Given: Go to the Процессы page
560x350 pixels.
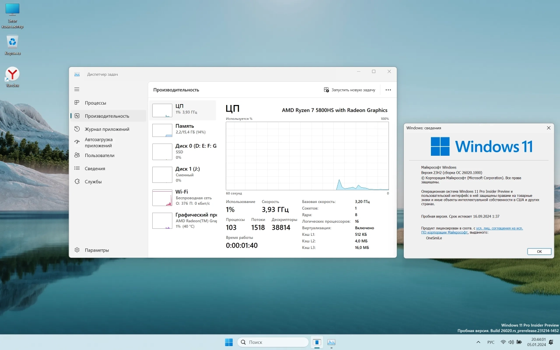Looking at the screenshot, I should point(108,103).
